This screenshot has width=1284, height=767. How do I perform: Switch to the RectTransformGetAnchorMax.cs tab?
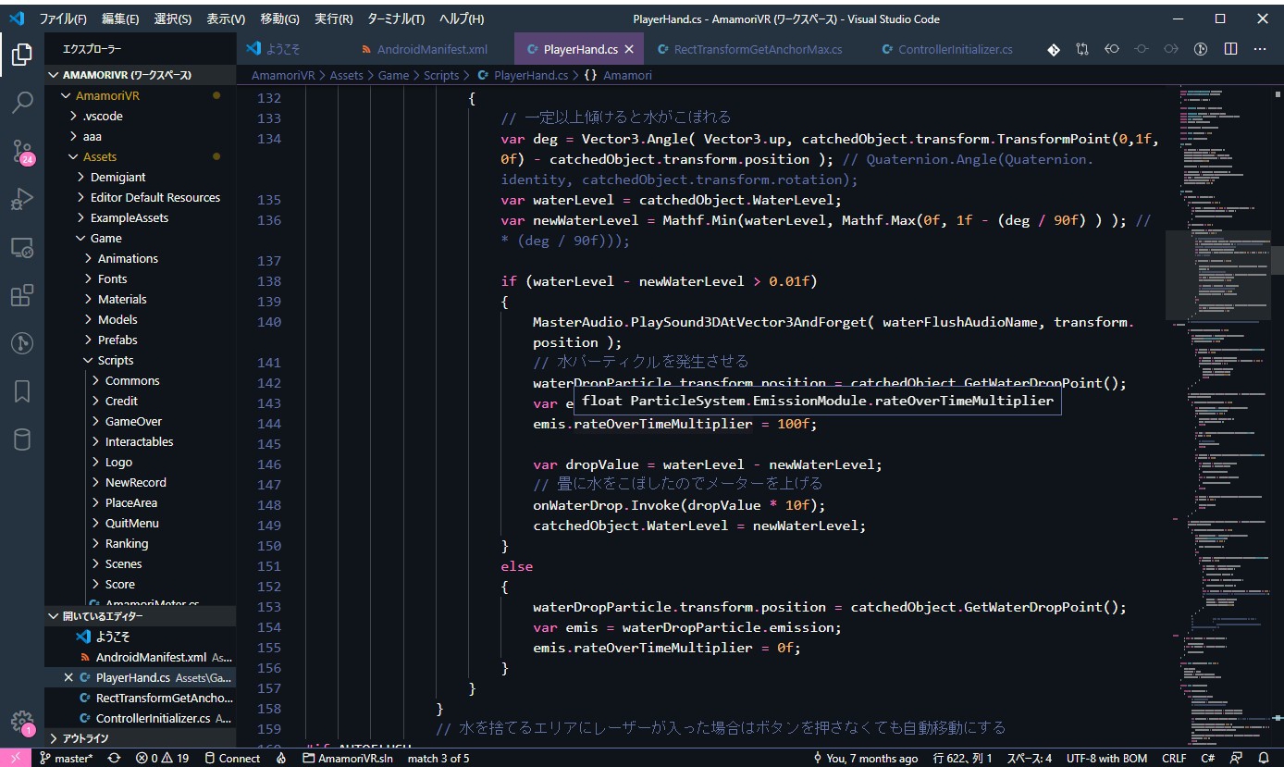(758, 49)
